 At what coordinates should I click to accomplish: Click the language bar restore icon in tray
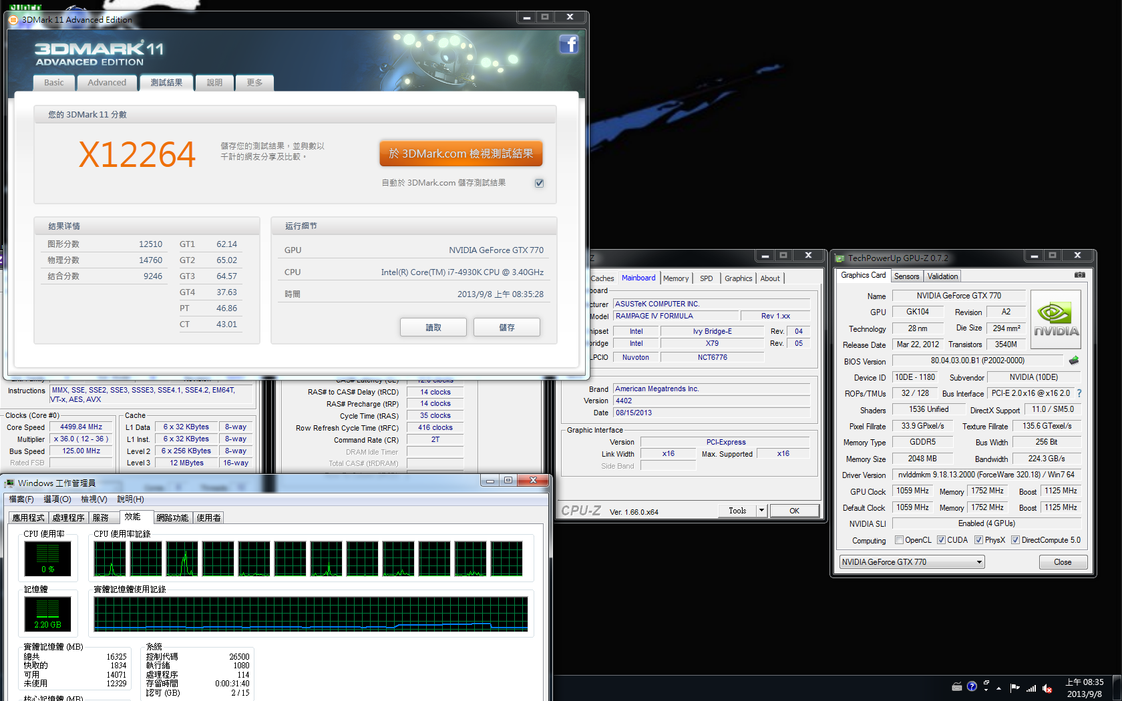986,682
